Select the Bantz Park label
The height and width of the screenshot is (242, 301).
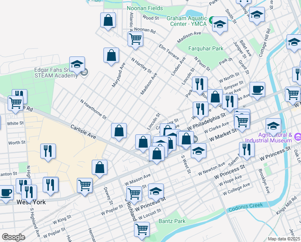172,221
